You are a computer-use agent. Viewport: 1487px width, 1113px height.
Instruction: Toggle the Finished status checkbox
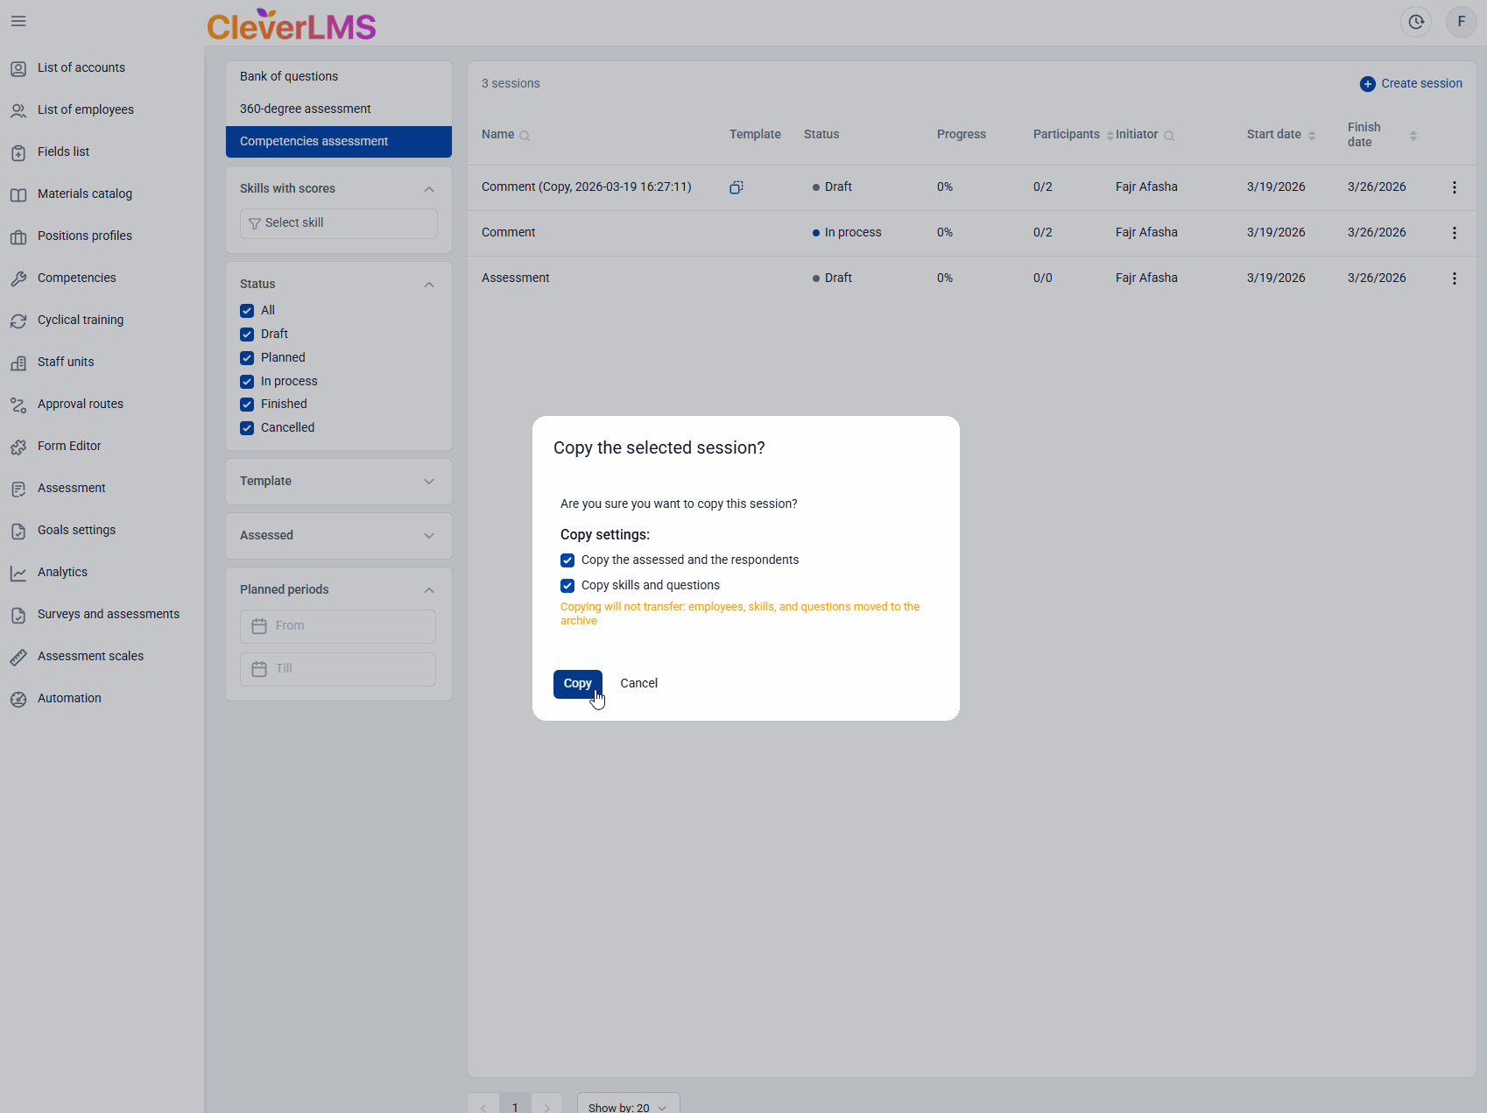click(x=247, y=405)
